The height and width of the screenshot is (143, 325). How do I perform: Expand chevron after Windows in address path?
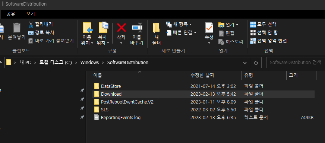(103, 63)
